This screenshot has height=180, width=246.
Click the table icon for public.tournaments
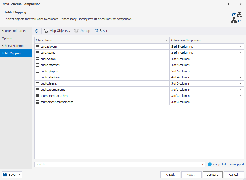38,90
